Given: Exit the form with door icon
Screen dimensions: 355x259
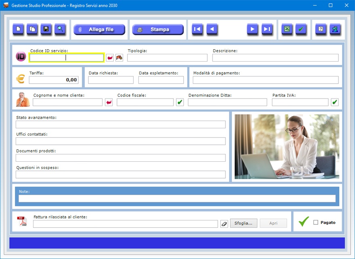Looking at the screenshot, I should [335, 29].
